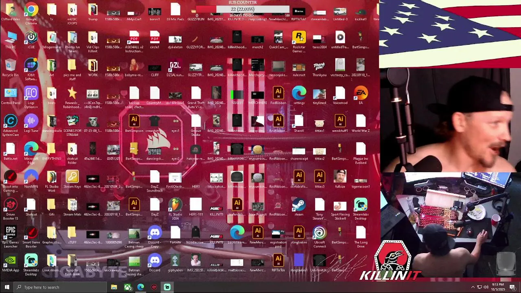The width and height of the screenshot is (521, 293).
Task: Select the ShareX desktop icon
Action: click(x=299, y=124)
